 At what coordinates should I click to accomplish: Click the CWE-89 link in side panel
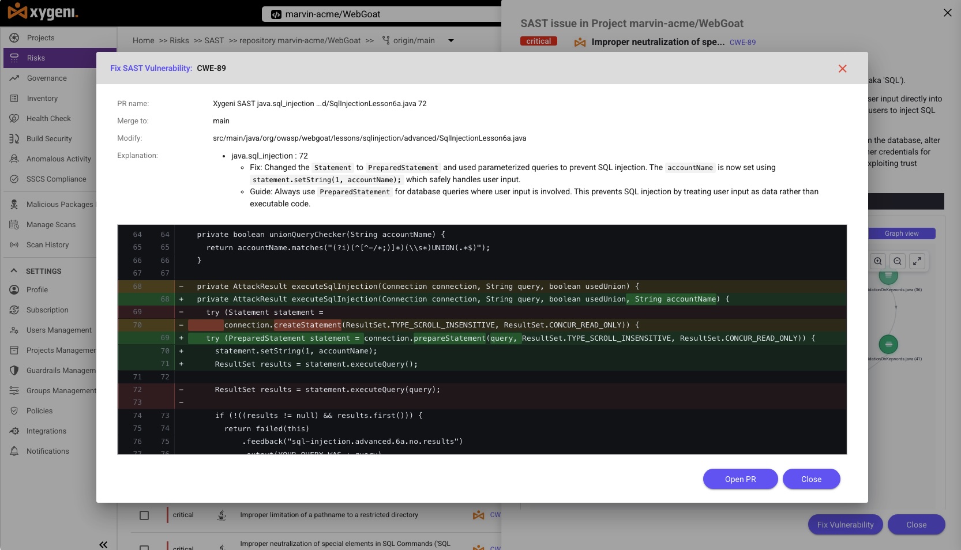point(742,43)
